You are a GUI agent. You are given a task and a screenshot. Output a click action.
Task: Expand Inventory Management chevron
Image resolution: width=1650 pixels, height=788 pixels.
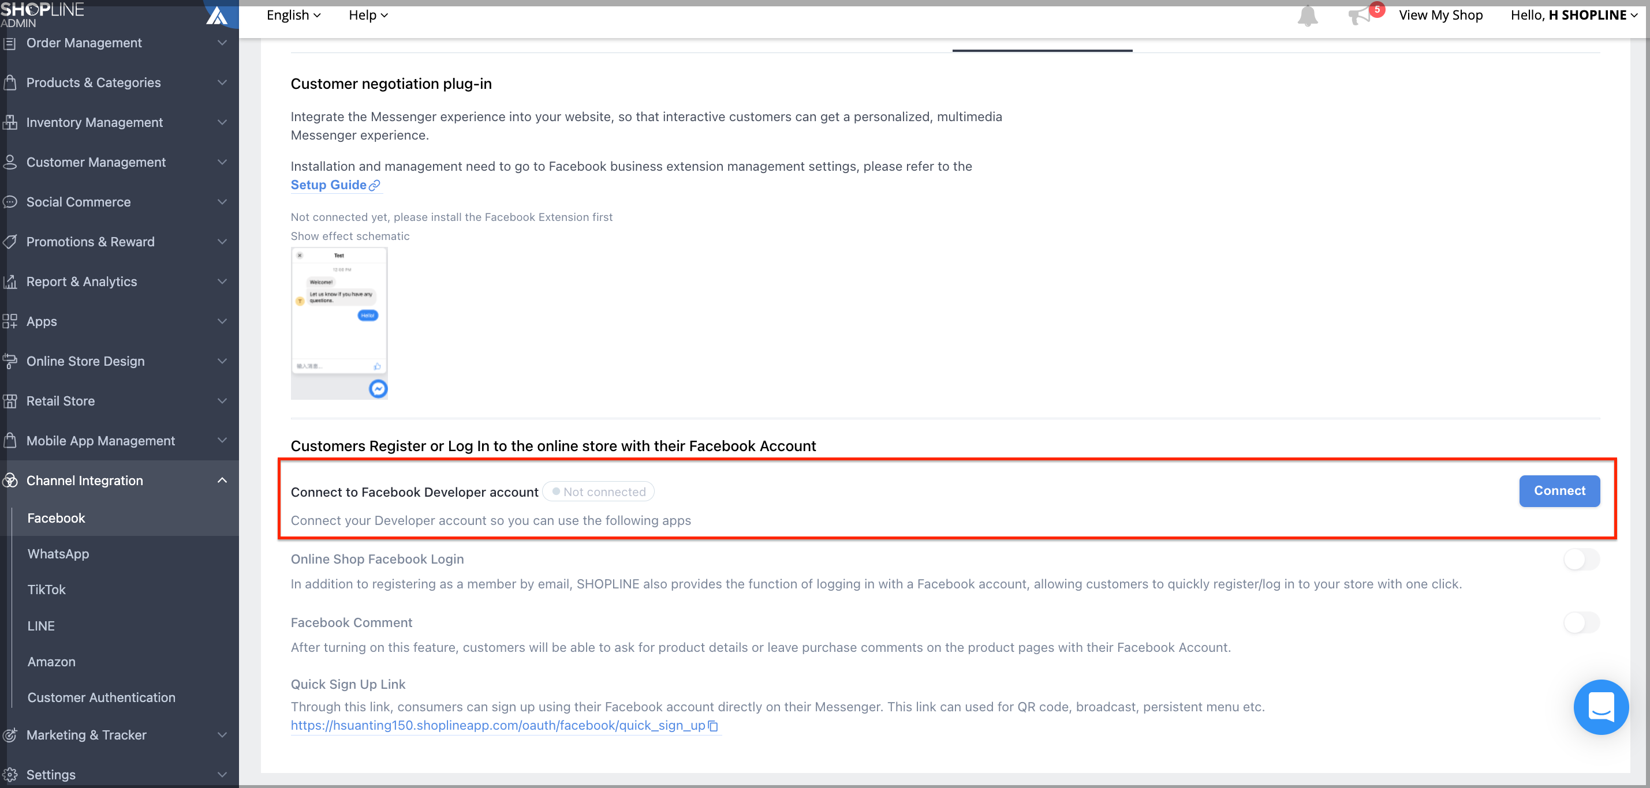[222, 122]
